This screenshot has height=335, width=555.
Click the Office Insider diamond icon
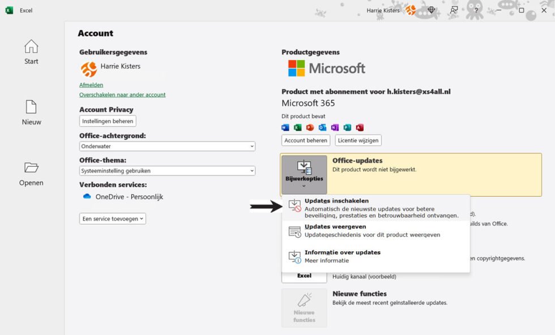coord(432,10)
